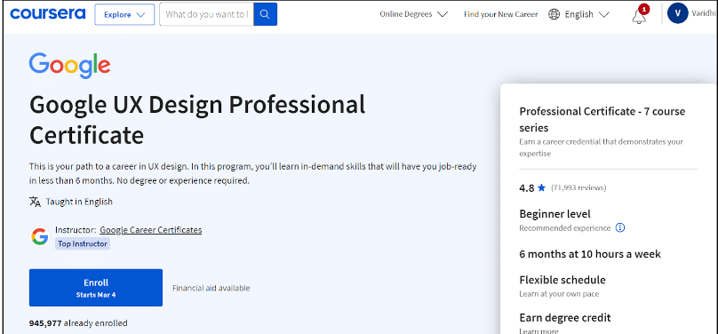Click the large Google partner logo
Viewport: 718px width, 334px height.
(x=69, y=66)
